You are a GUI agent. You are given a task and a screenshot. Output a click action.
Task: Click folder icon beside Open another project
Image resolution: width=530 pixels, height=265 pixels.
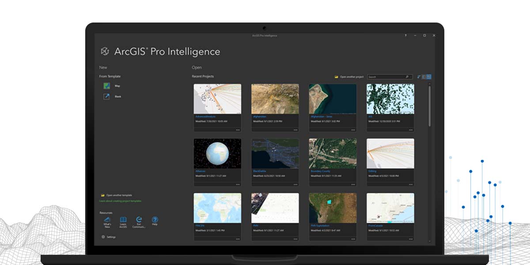[337, 77]
